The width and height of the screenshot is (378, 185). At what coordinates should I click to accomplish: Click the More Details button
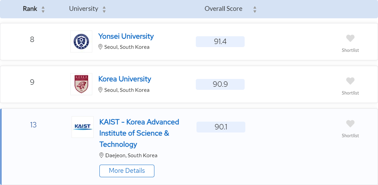click(x=127, y=171)
